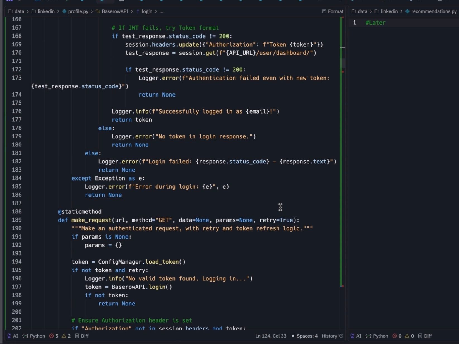The width and height of the screenshot is (459, 344).
Task: Click line number 1 in recommendations.py
Action: (x=354, y=23)
